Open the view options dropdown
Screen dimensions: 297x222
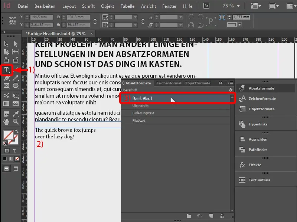(x=256, y=6)
